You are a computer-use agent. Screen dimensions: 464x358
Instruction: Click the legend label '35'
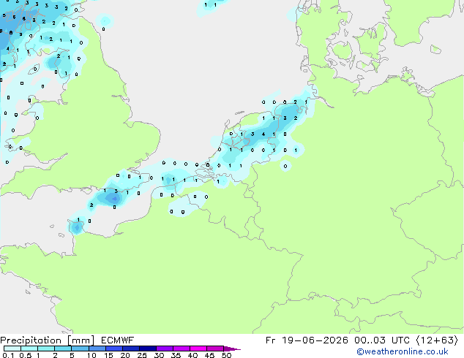click(176, 355)
